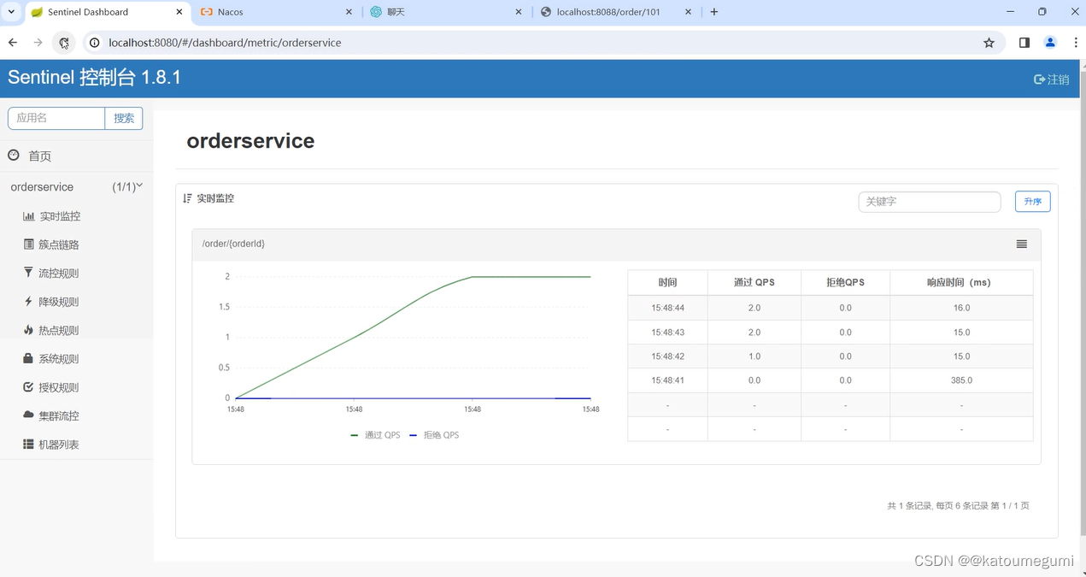The width and height of the screenshot is (1086, 577).
Task: Toggle the 拒绝 QPS legend entry
Action: (434, 435)
